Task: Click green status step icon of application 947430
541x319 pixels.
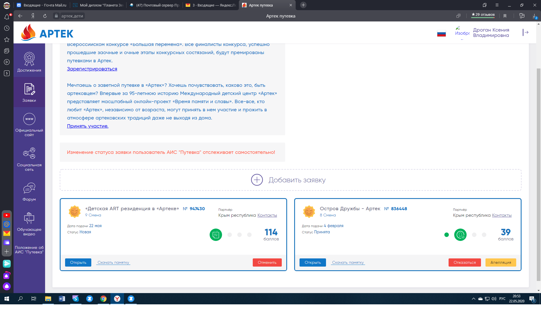Action: click(x=216, y=235)
